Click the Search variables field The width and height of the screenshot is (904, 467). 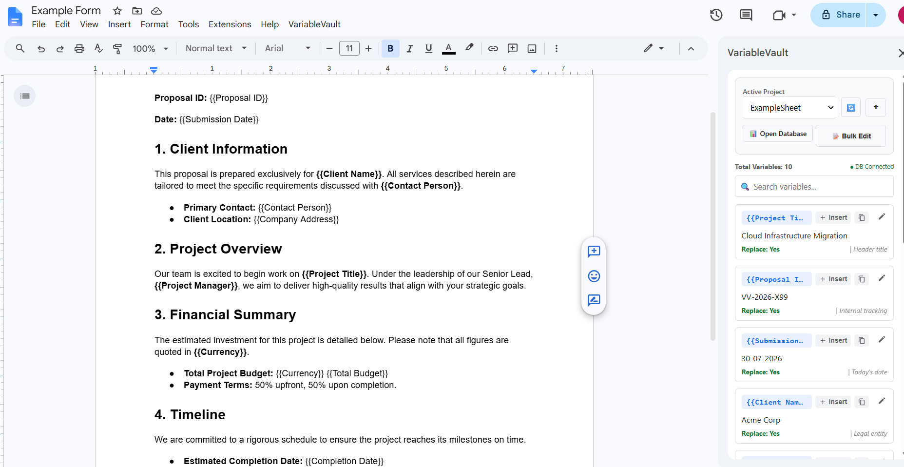814,187
